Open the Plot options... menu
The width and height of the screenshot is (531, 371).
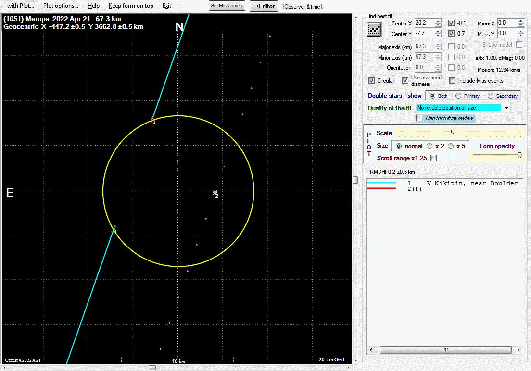tap(61, 6)
